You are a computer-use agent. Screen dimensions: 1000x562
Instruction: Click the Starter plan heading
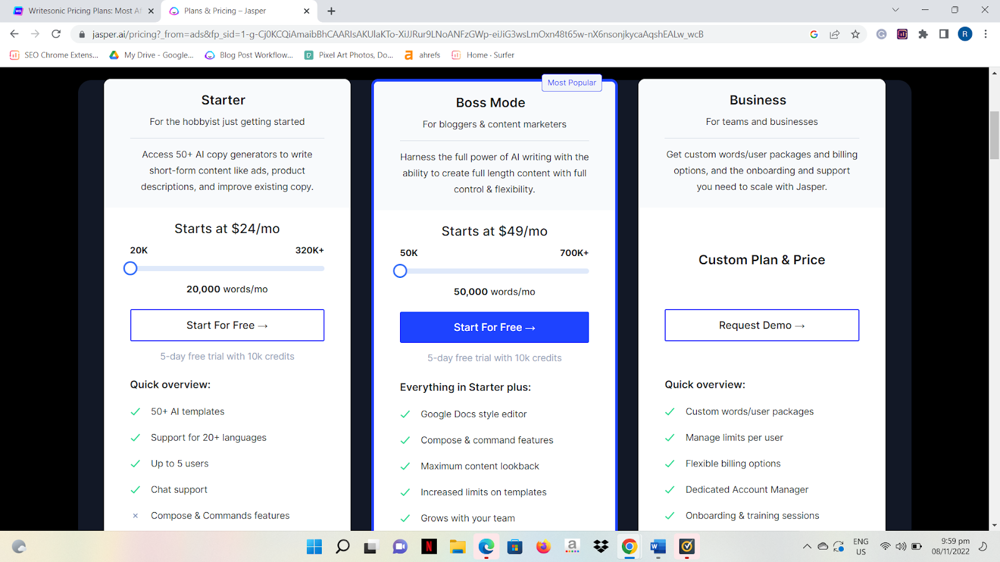point(223,100)
